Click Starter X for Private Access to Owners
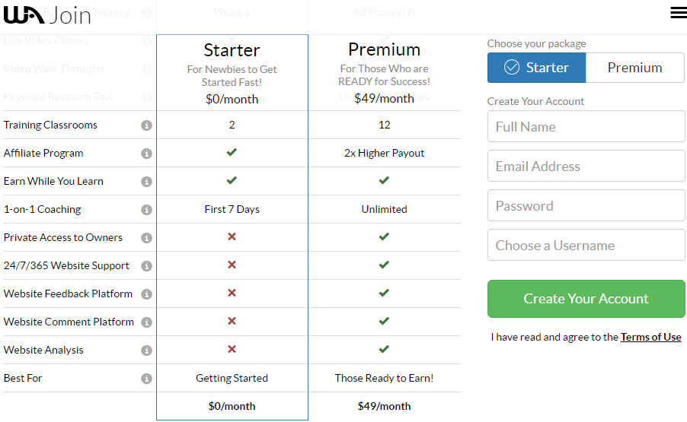Screen dimensions: 687x422 point(232,236)
